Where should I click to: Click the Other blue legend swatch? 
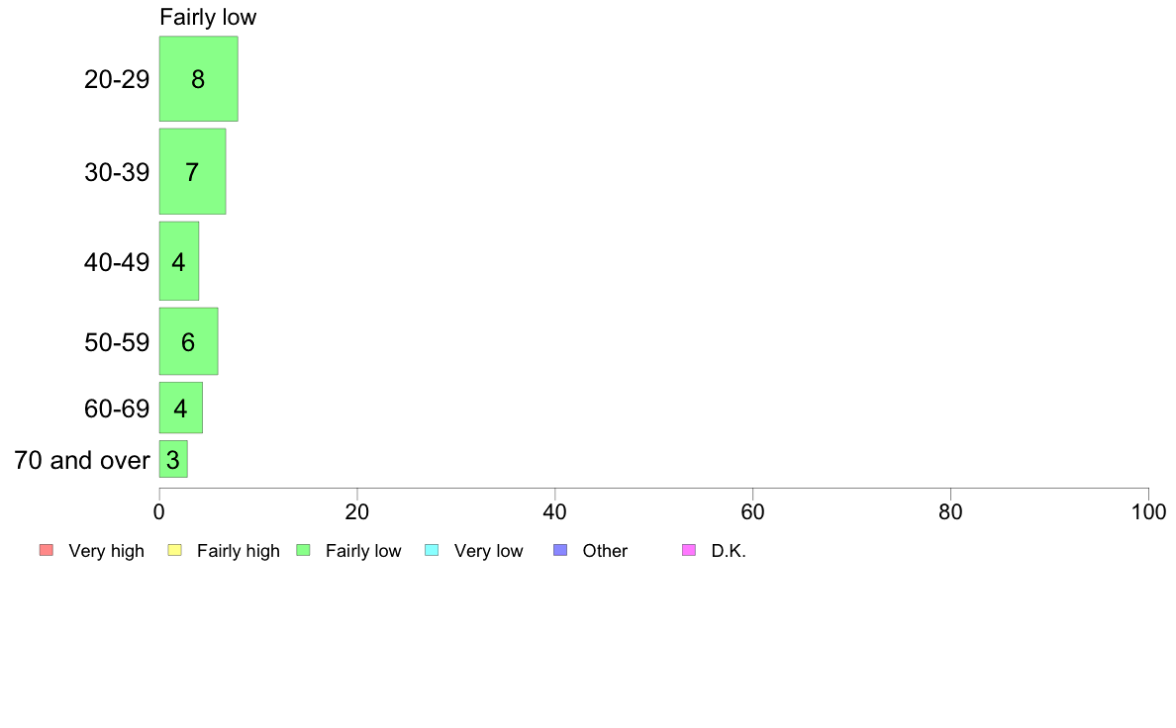pyautogui.click(x=560, y=550)
